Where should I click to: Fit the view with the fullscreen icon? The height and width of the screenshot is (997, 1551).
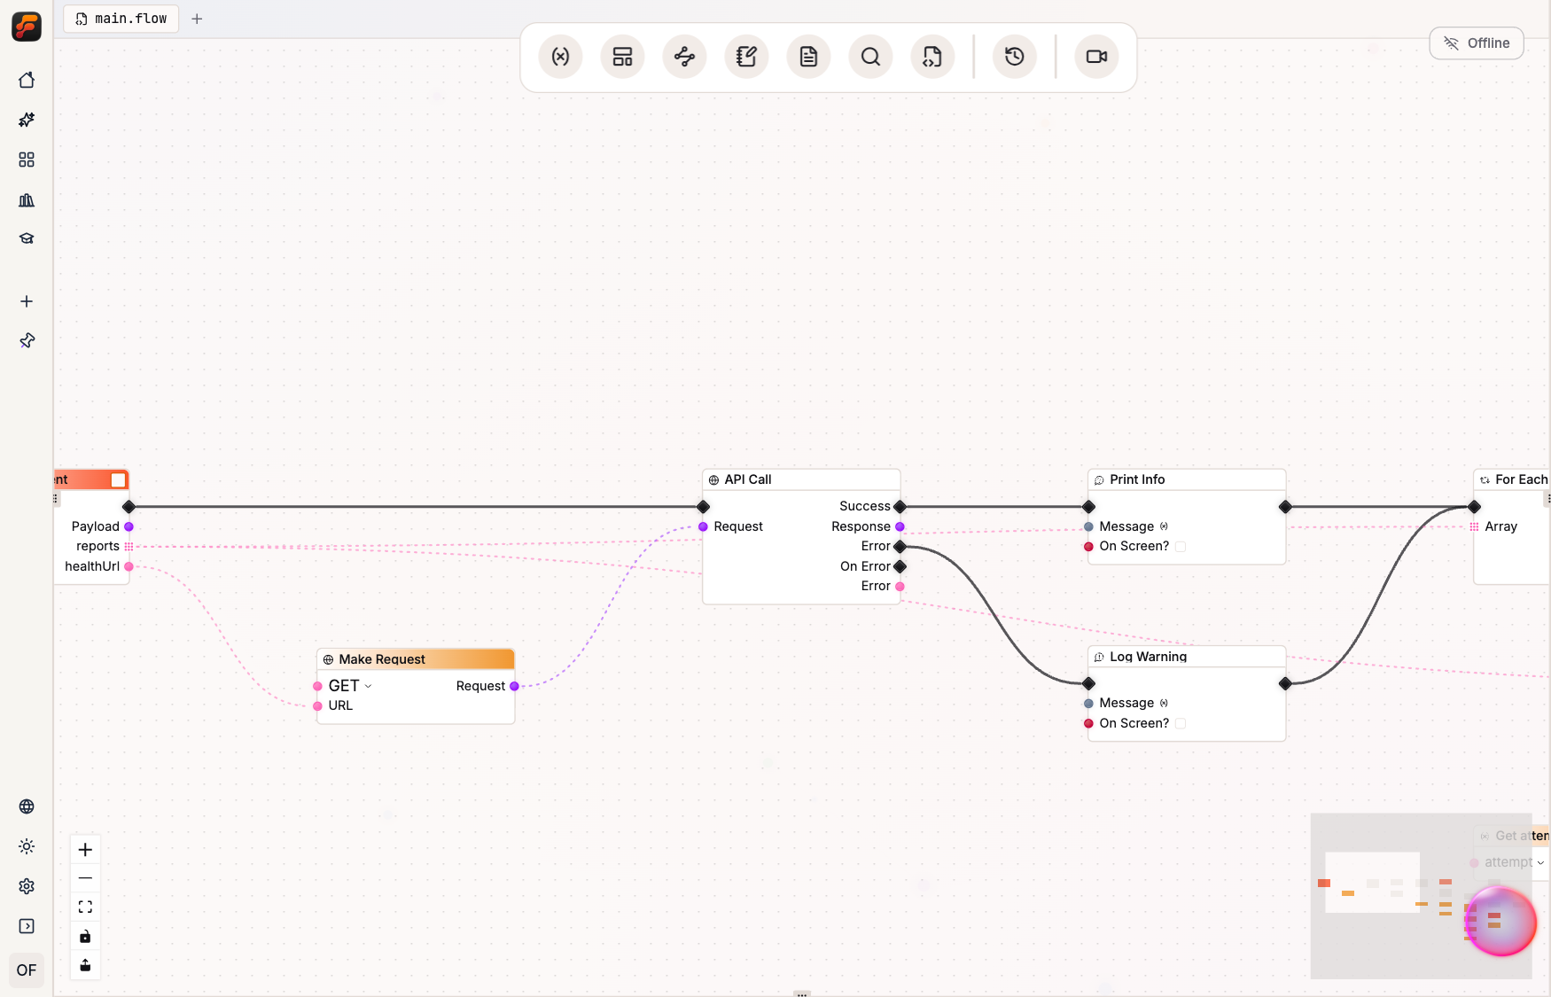(x=85, y=907)
